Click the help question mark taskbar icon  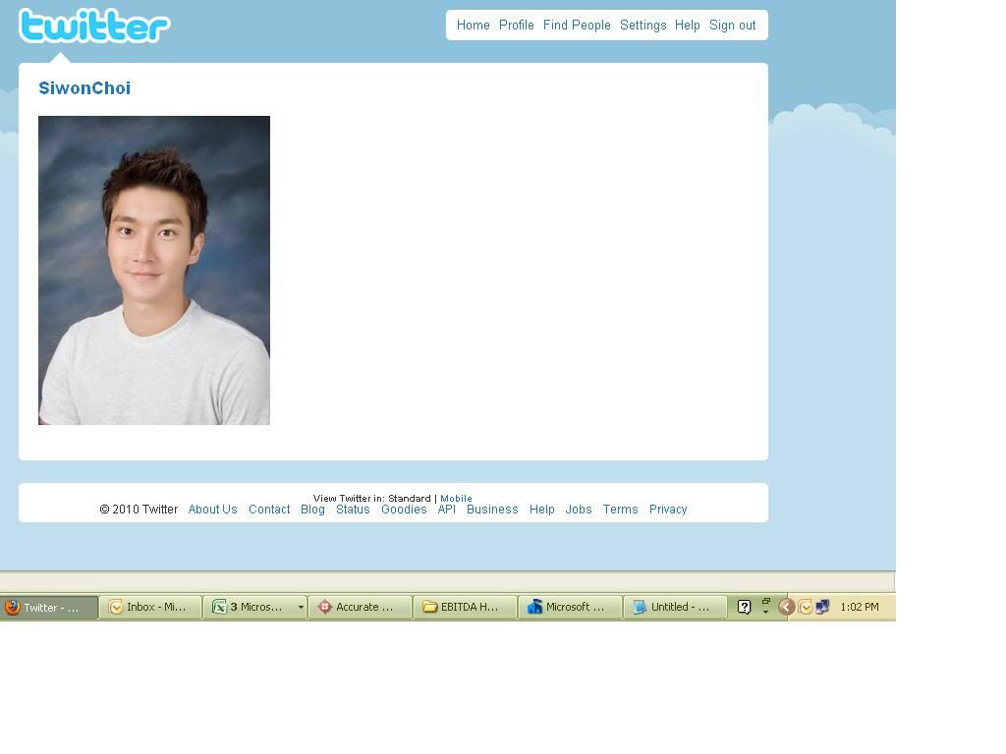[745, 607]
